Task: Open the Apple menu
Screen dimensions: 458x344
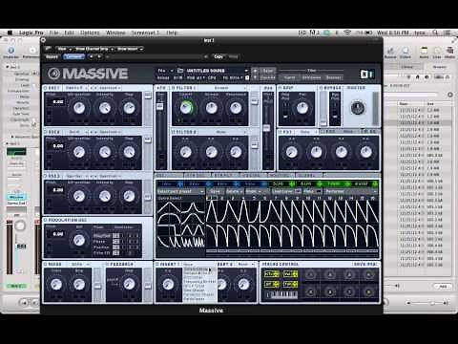Action: (10, 32)
